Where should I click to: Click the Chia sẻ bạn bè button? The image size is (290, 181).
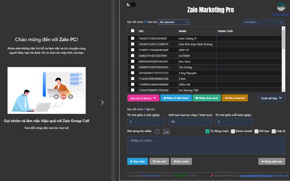[x=235, y=98]
